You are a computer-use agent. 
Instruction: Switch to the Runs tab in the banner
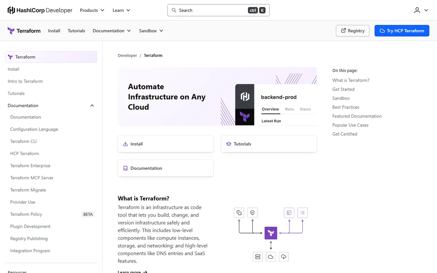tap(289, 109)
